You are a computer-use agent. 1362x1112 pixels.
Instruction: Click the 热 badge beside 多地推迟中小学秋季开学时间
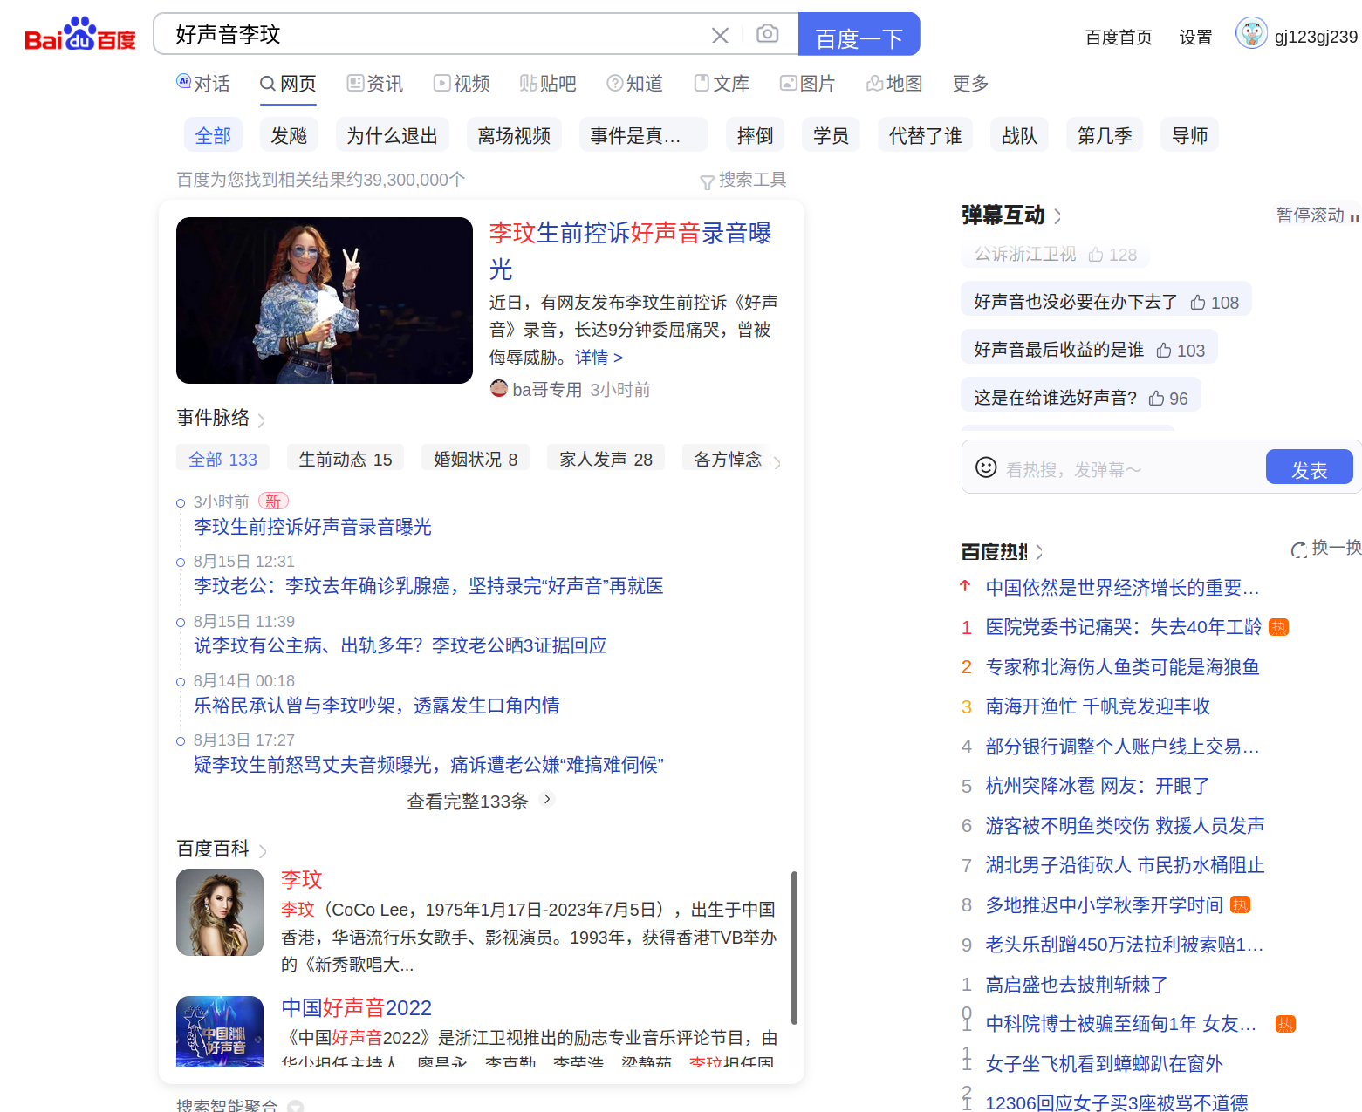[x=1240, y=905]
